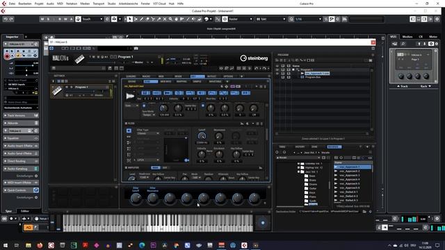
Task: Toggle the Solo S button in toolbar
Action: coord(48,19)
